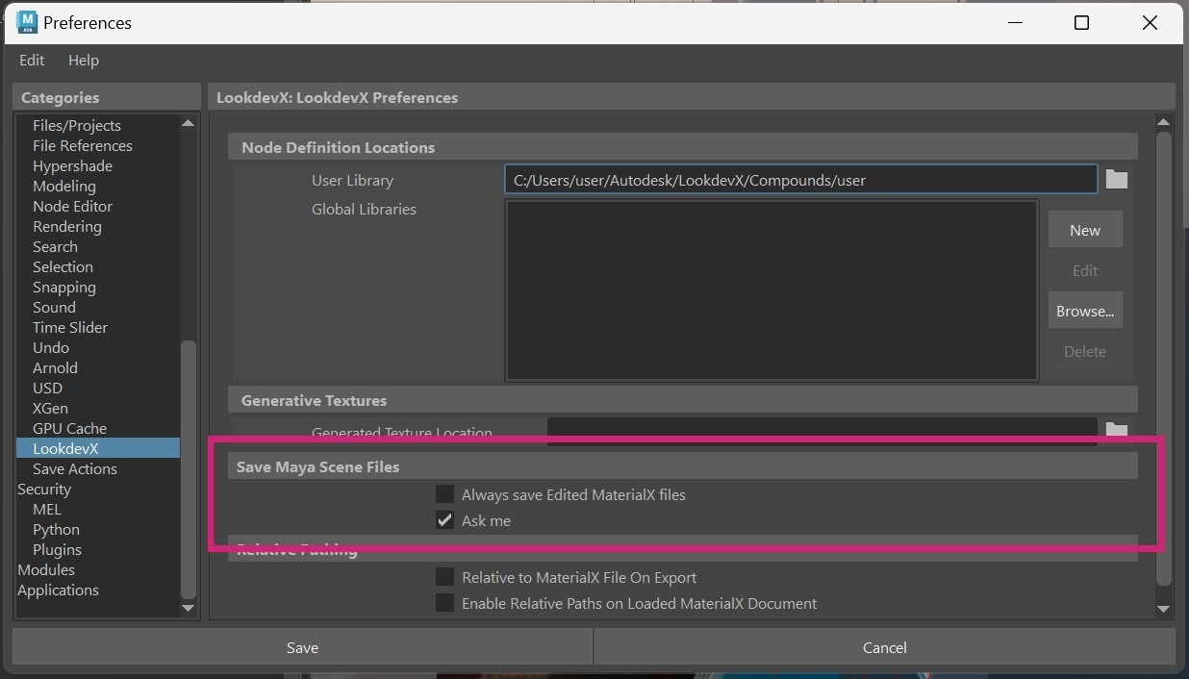Click inside the Global Libraries list box
Screen dimensions: 1189x679
(772, 290)
